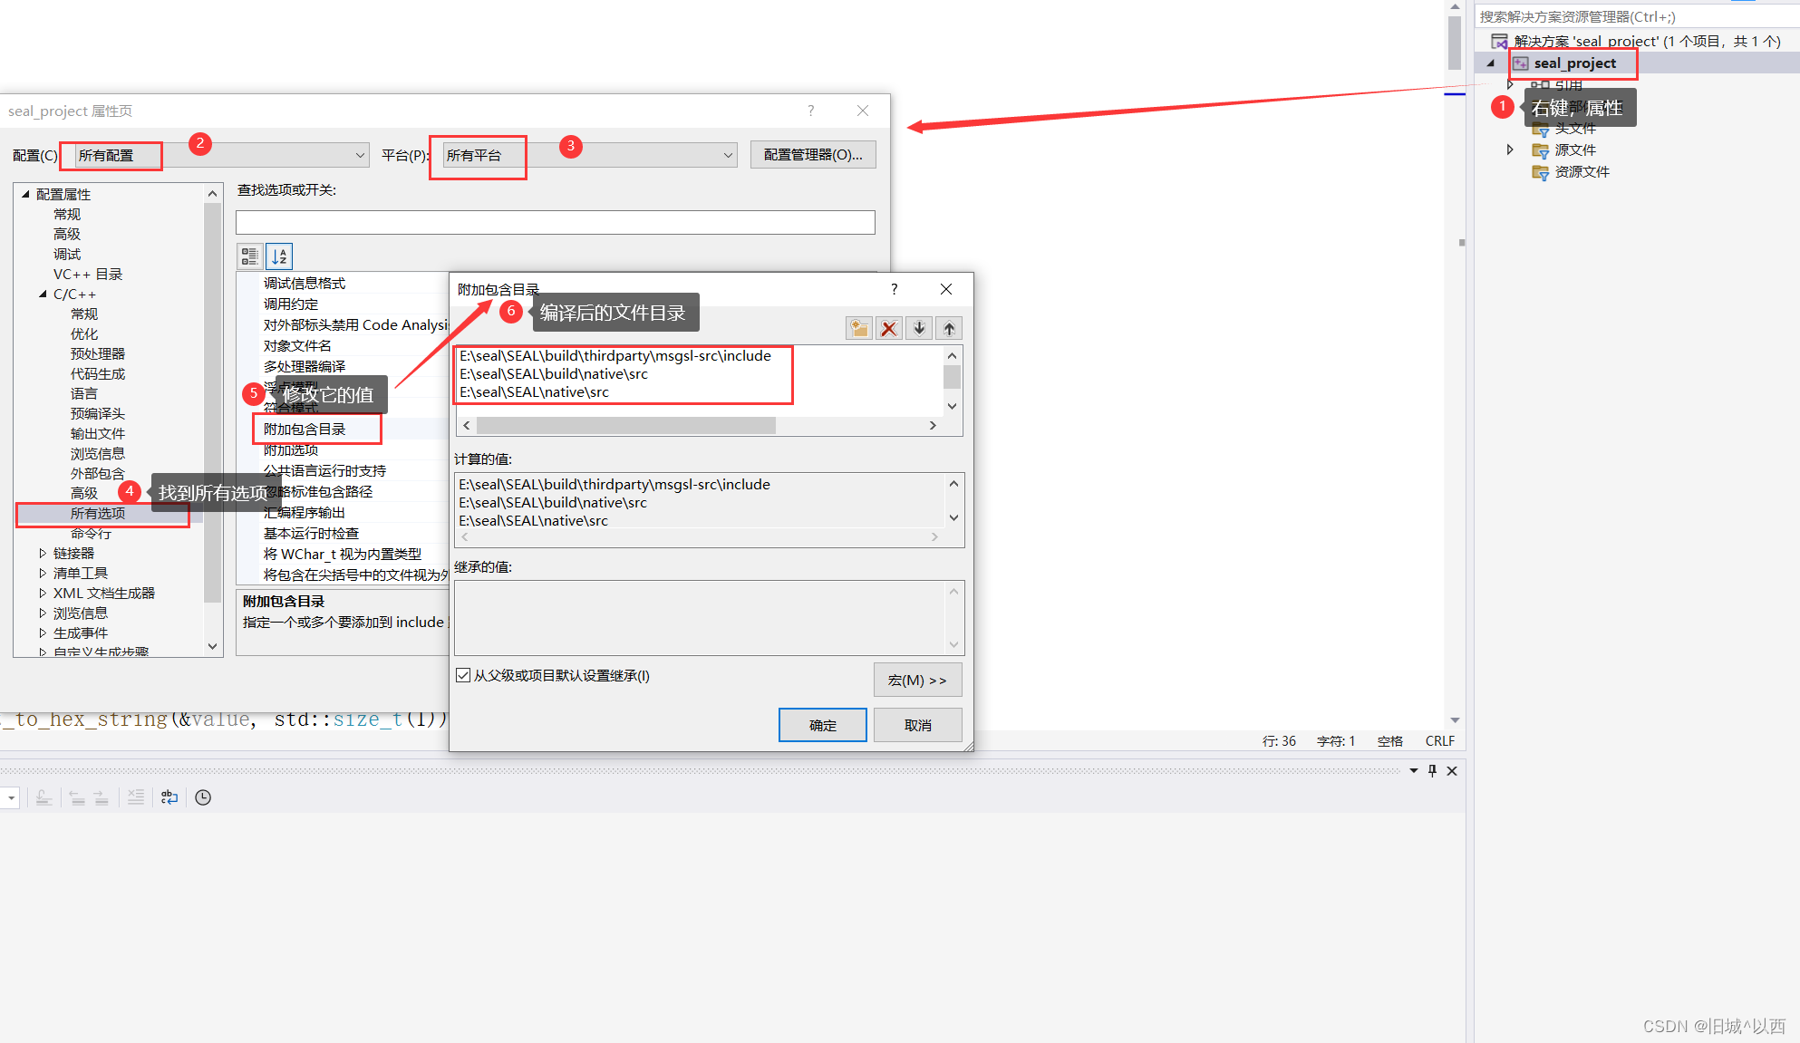Click the seal_project C++ project icon
The height and width of the screenshot is (1043, 1800).
point(1520,63)
